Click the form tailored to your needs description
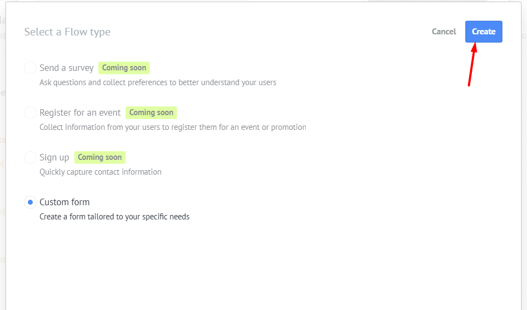This screenshot has width=527, height=310. coord(114,217)
